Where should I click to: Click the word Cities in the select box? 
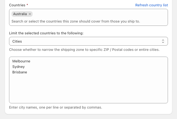coord(17,41)
